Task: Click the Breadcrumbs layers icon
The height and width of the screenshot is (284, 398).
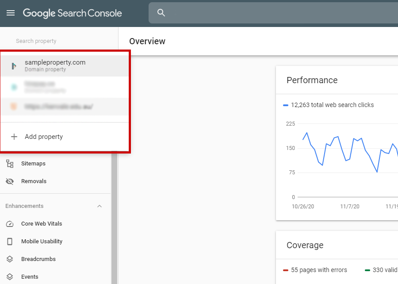Action: 10,259
